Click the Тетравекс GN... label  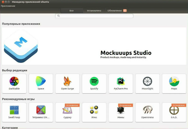[x=41, y=117]
